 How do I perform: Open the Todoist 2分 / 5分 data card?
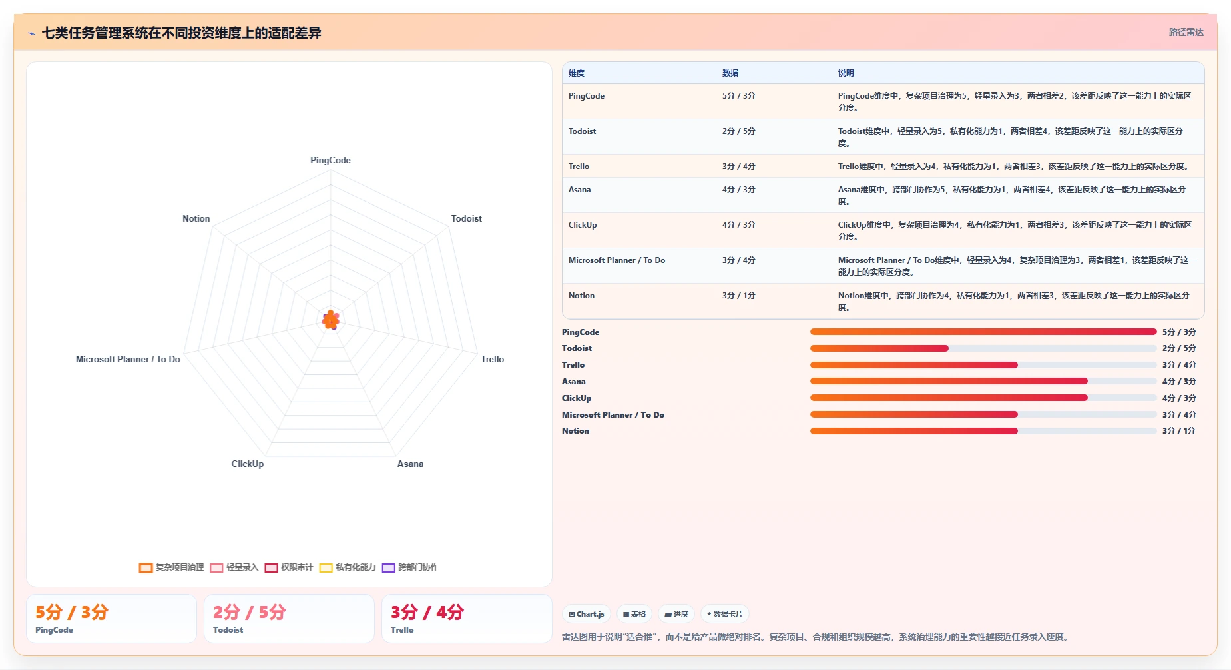point(289,619)
